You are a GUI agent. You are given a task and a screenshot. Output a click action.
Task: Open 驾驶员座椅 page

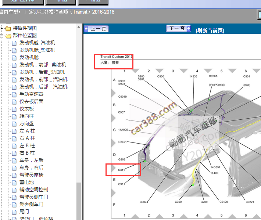pyautogui.click(x=31, y=175)
